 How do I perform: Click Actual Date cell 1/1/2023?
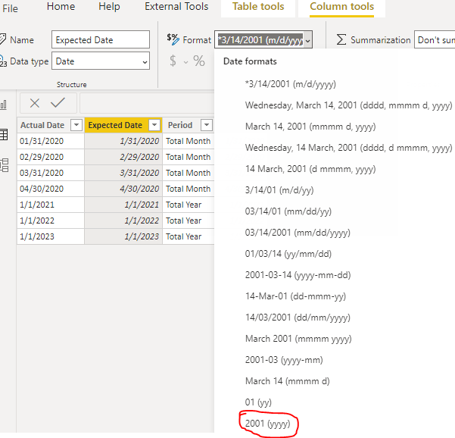[51, 236]
